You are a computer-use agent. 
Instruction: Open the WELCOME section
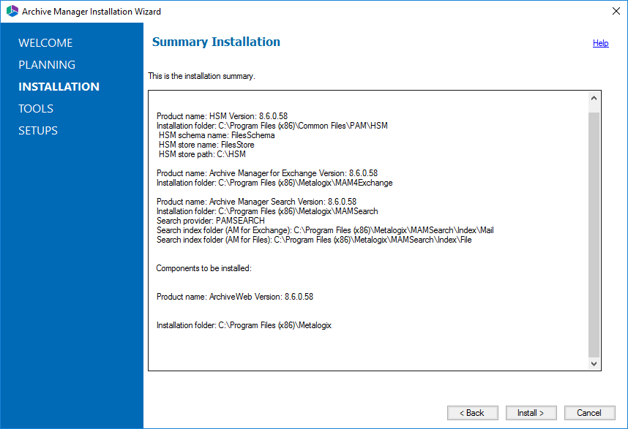coord(45,43)
